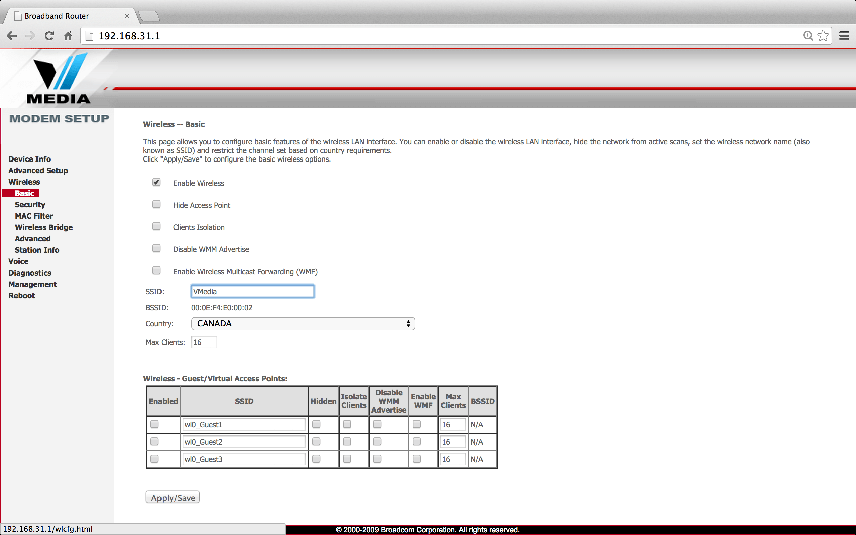Image resolution: width=856 pixels, height=535 pixels.
Task: Bookmark this page with the star
Action: point(823,36)
